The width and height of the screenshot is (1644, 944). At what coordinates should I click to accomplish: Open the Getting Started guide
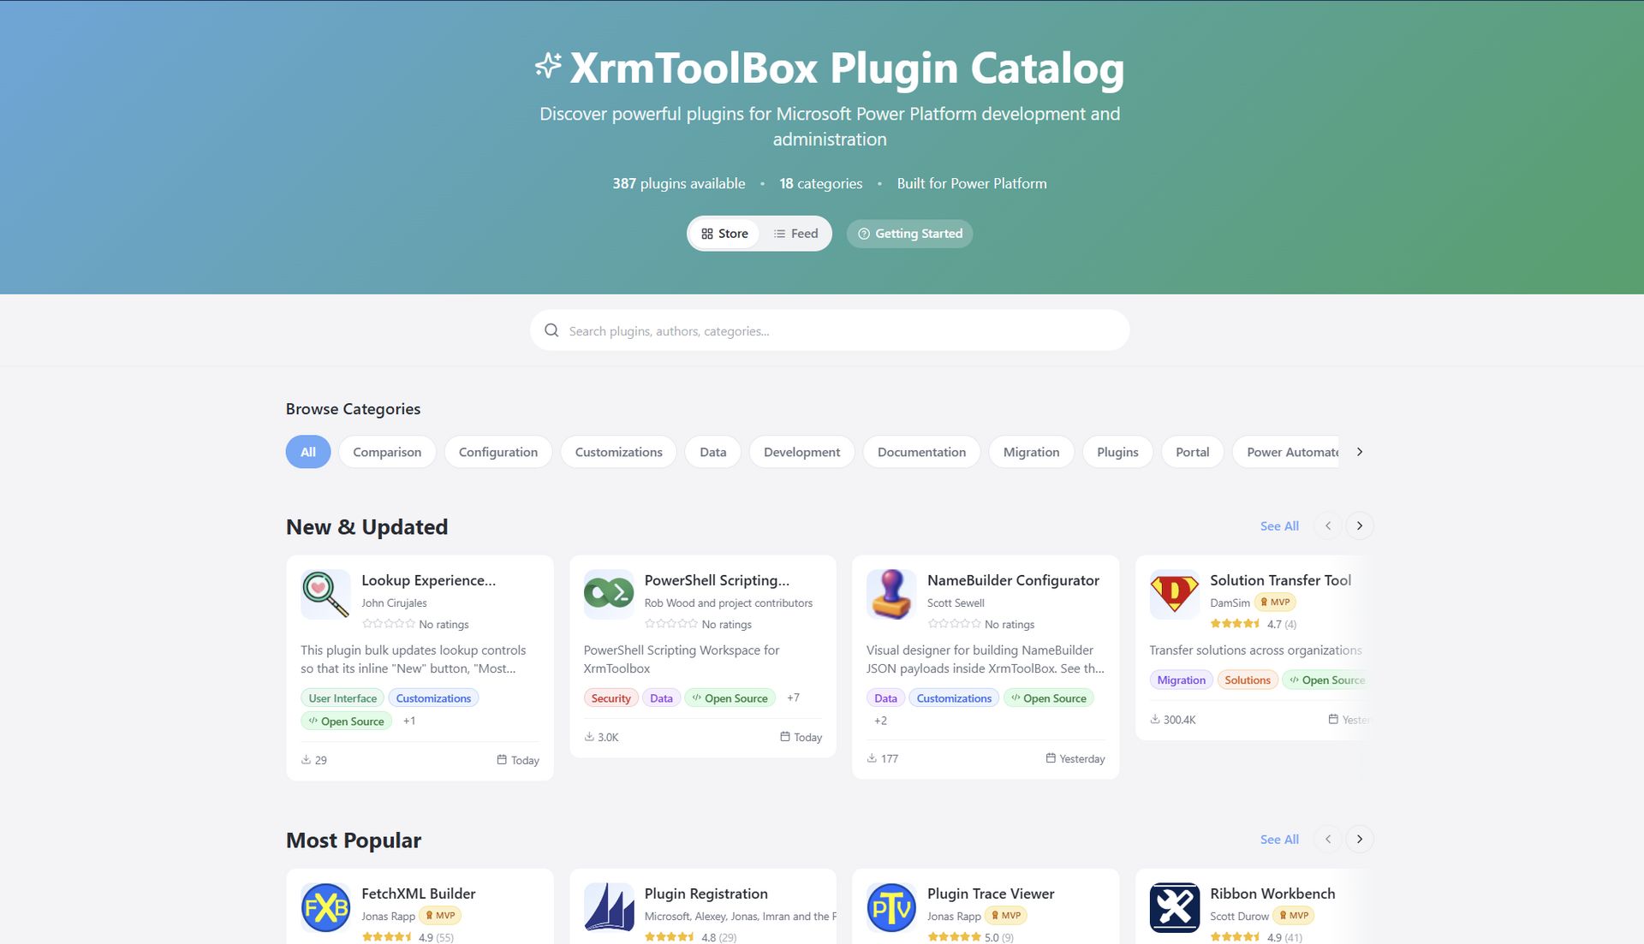(x=909, y=233)
